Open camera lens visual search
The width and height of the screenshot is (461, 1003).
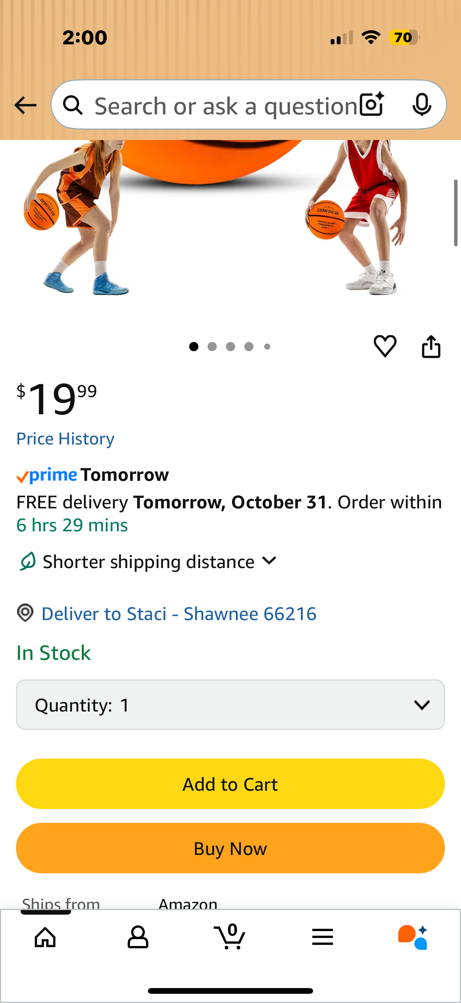[372, 105]
